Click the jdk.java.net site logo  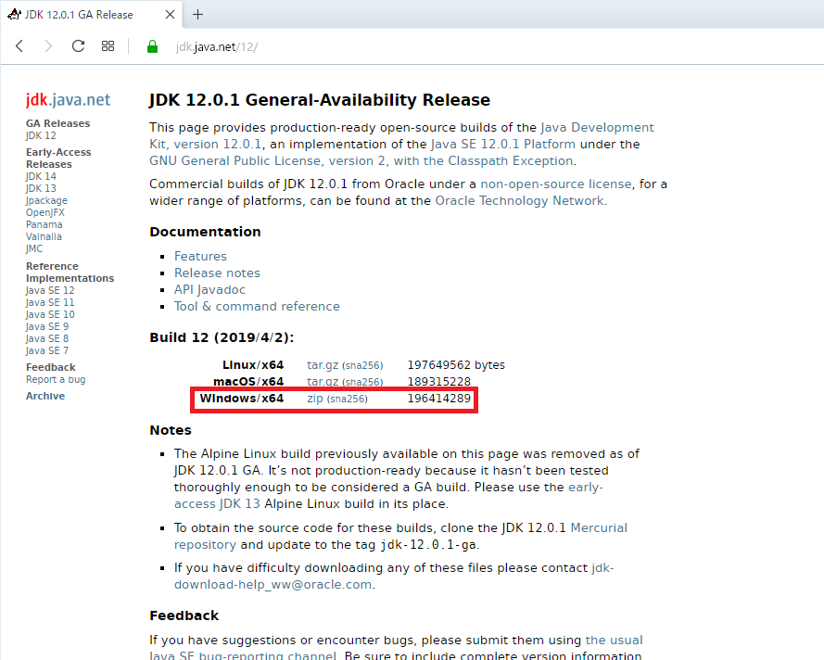click(68, 99)
